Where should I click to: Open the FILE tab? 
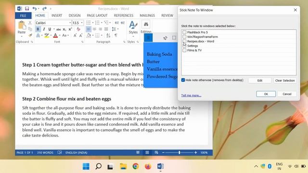click(x=23, y=15)
